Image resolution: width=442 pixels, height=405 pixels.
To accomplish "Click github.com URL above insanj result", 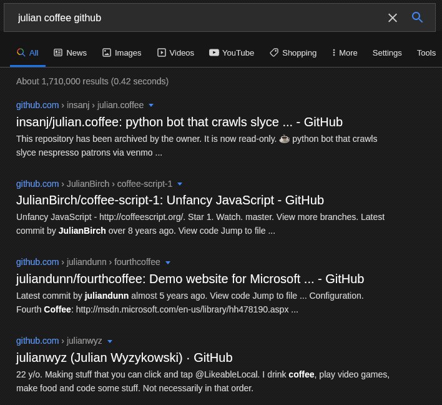I will (x=37, y=105).
